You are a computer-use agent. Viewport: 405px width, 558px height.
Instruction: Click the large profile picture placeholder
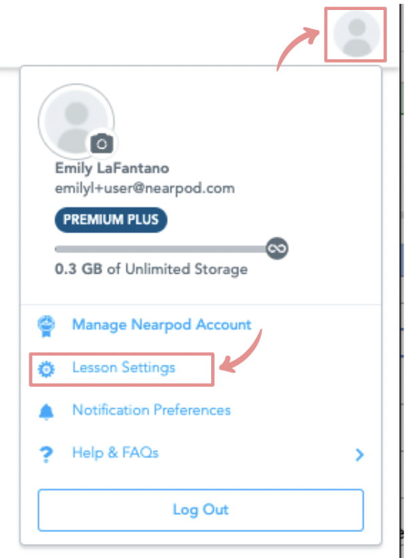76,121
